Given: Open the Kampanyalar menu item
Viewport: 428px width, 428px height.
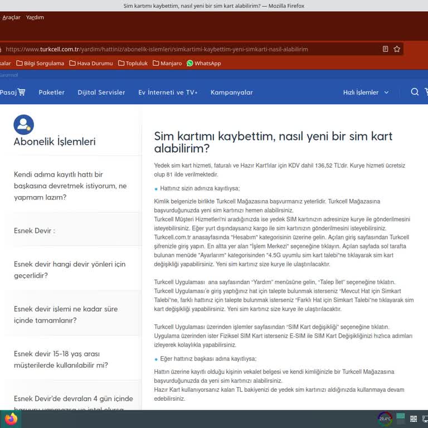Looking at the screenshot, I should [x=231, y=93].
